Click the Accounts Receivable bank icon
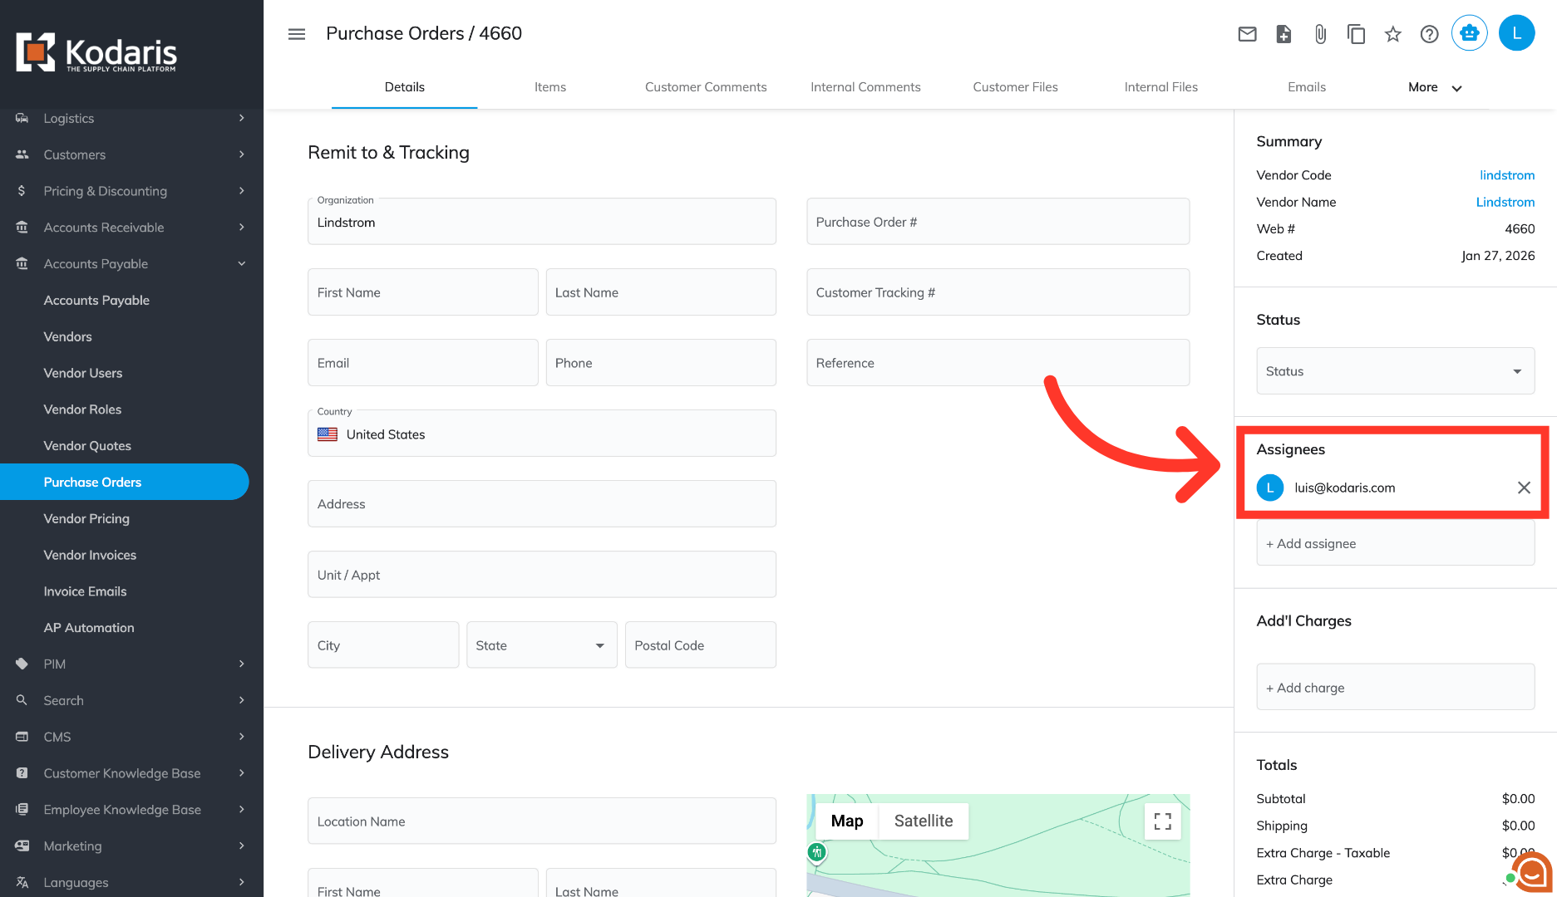Image resolution: width=1557 pixels, height=897 pixels. [x=22, y=228]
